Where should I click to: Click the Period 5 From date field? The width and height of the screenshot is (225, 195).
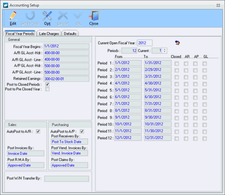128,90
